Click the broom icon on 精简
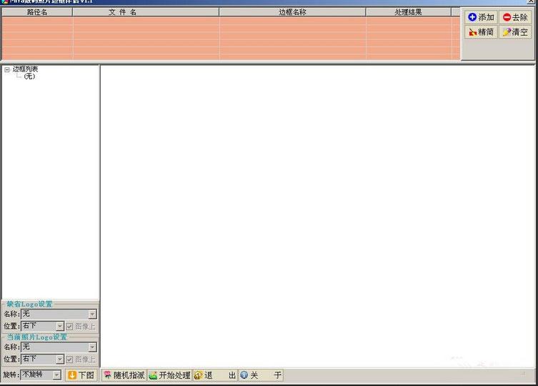 click(473, 32)
